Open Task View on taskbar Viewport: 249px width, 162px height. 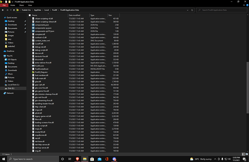(70, 159)
